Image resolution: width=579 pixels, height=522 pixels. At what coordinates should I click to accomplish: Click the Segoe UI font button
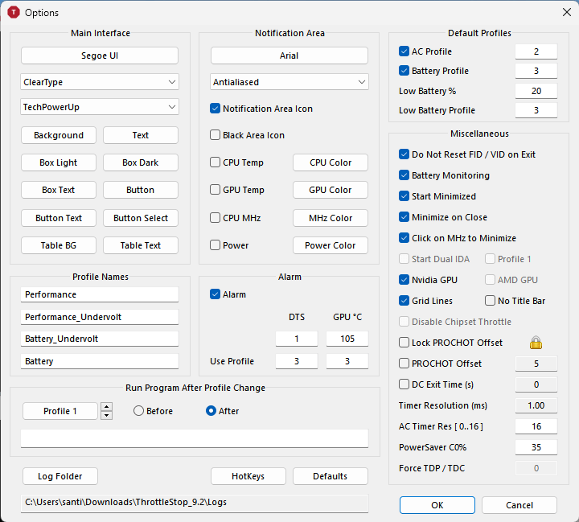(x=100, y=55)
